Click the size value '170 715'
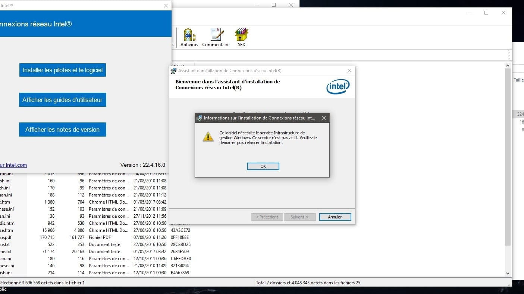This screenshot has height=294, width=524. coord(47,237)
